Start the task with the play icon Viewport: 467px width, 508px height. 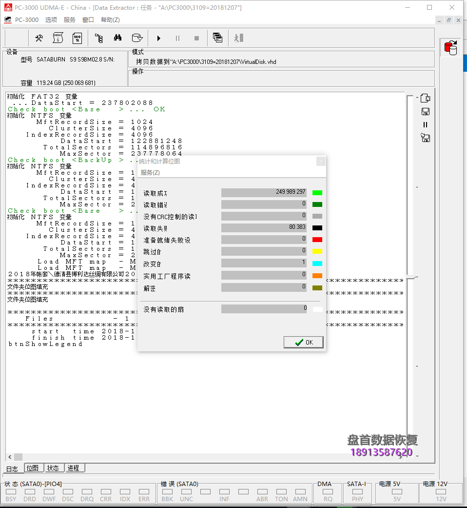tap(159, 38)
